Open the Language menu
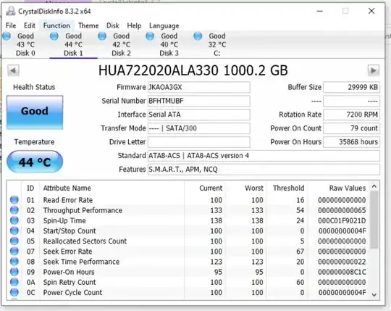Viewport: 391px width, 311px height. pos(164,25)
